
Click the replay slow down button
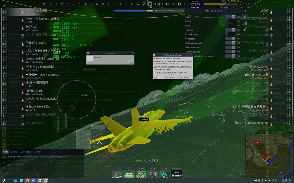150,4
